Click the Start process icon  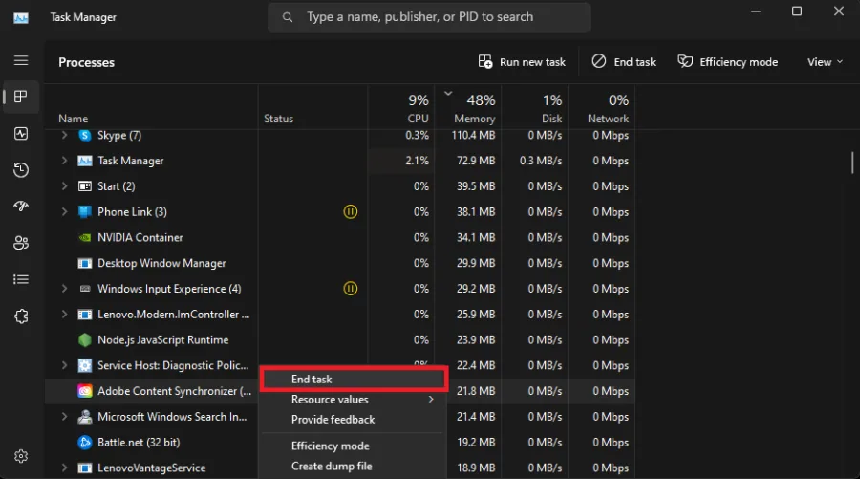tap(84, 186)
